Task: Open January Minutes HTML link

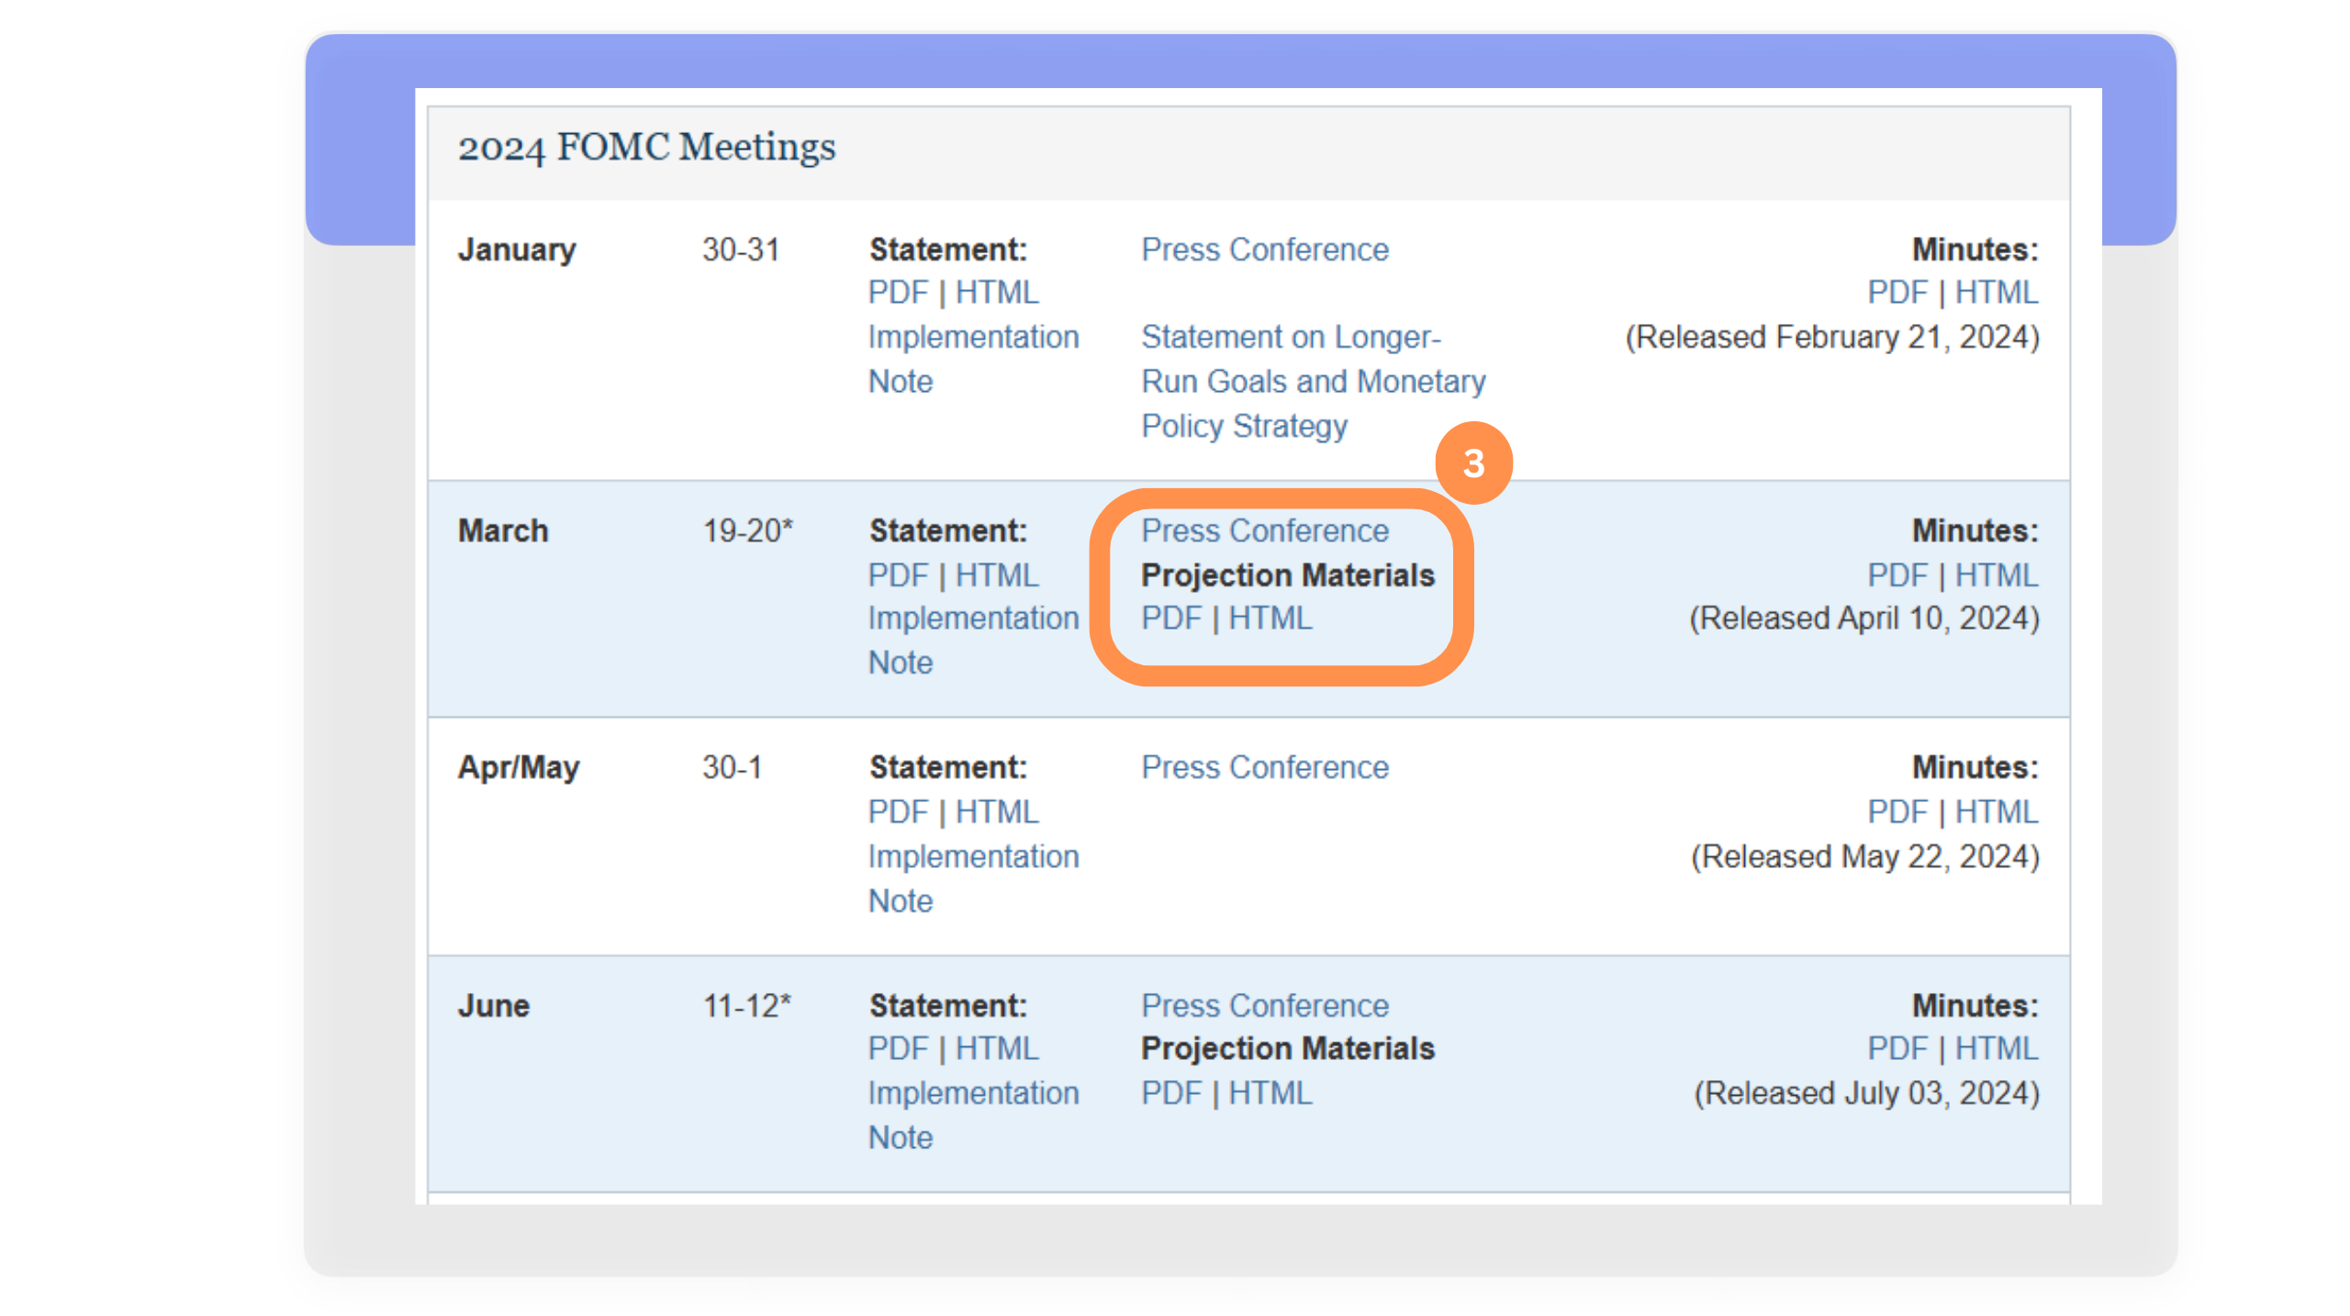Action: [x=1997, y=293]
